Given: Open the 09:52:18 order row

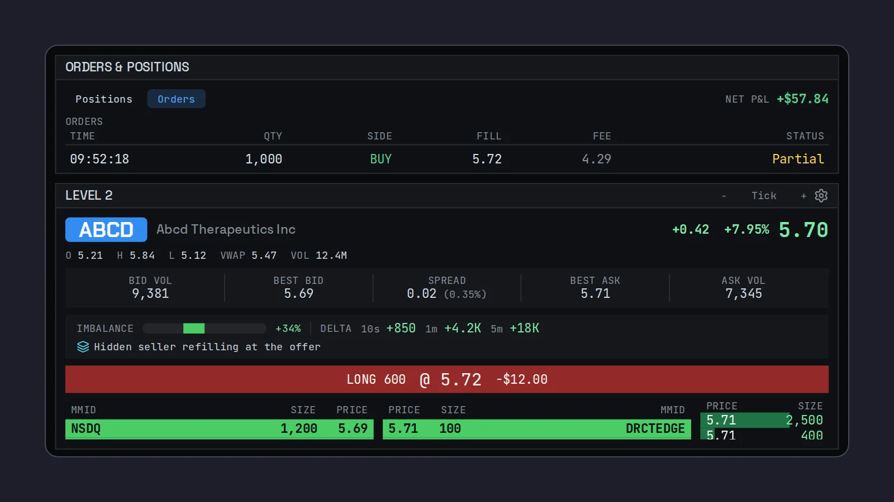Looking at the screenshot, I should 447,159.
